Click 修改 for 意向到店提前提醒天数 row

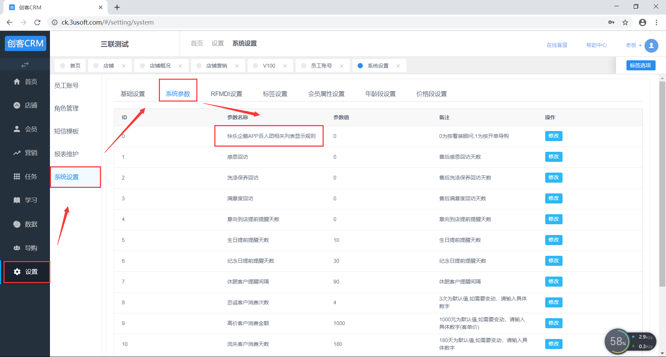(554, 219)
